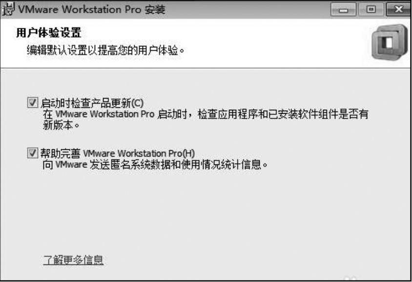Viewport: 412px width, 282px height.
Task: Select the 用户体验设置 heading
Action: [x=49, y=33]
